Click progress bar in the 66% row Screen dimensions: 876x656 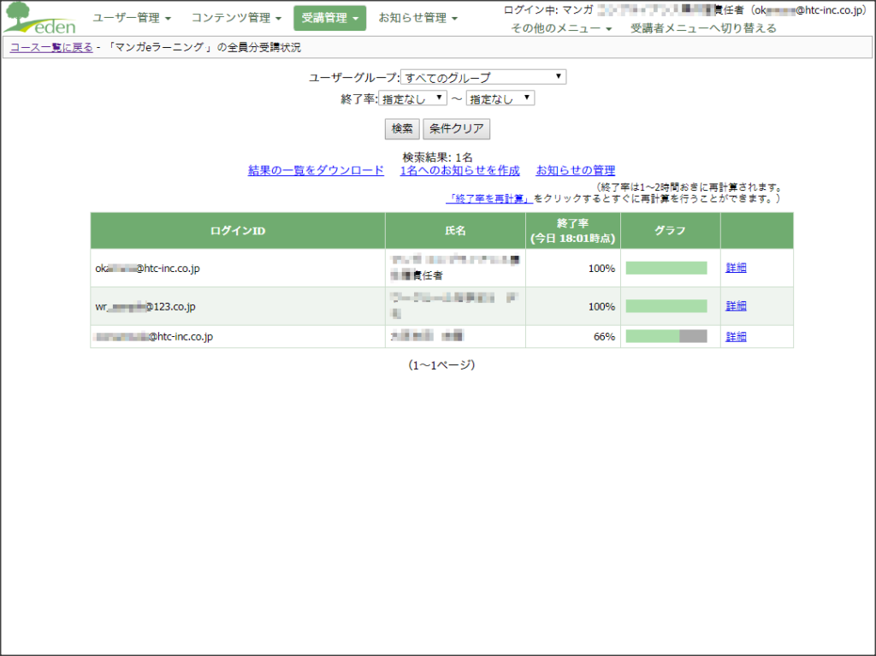(666, 336)
